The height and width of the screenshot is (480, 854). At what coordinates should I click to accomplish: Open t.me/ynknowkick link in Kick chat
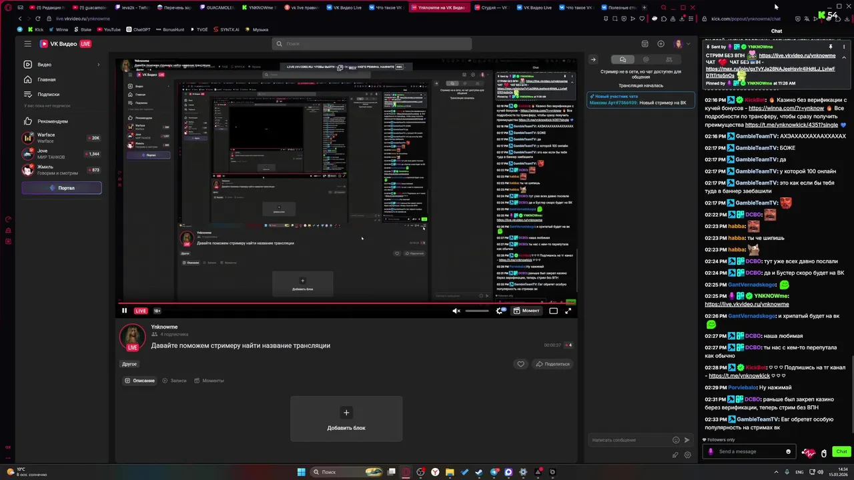tap(739, 375)
